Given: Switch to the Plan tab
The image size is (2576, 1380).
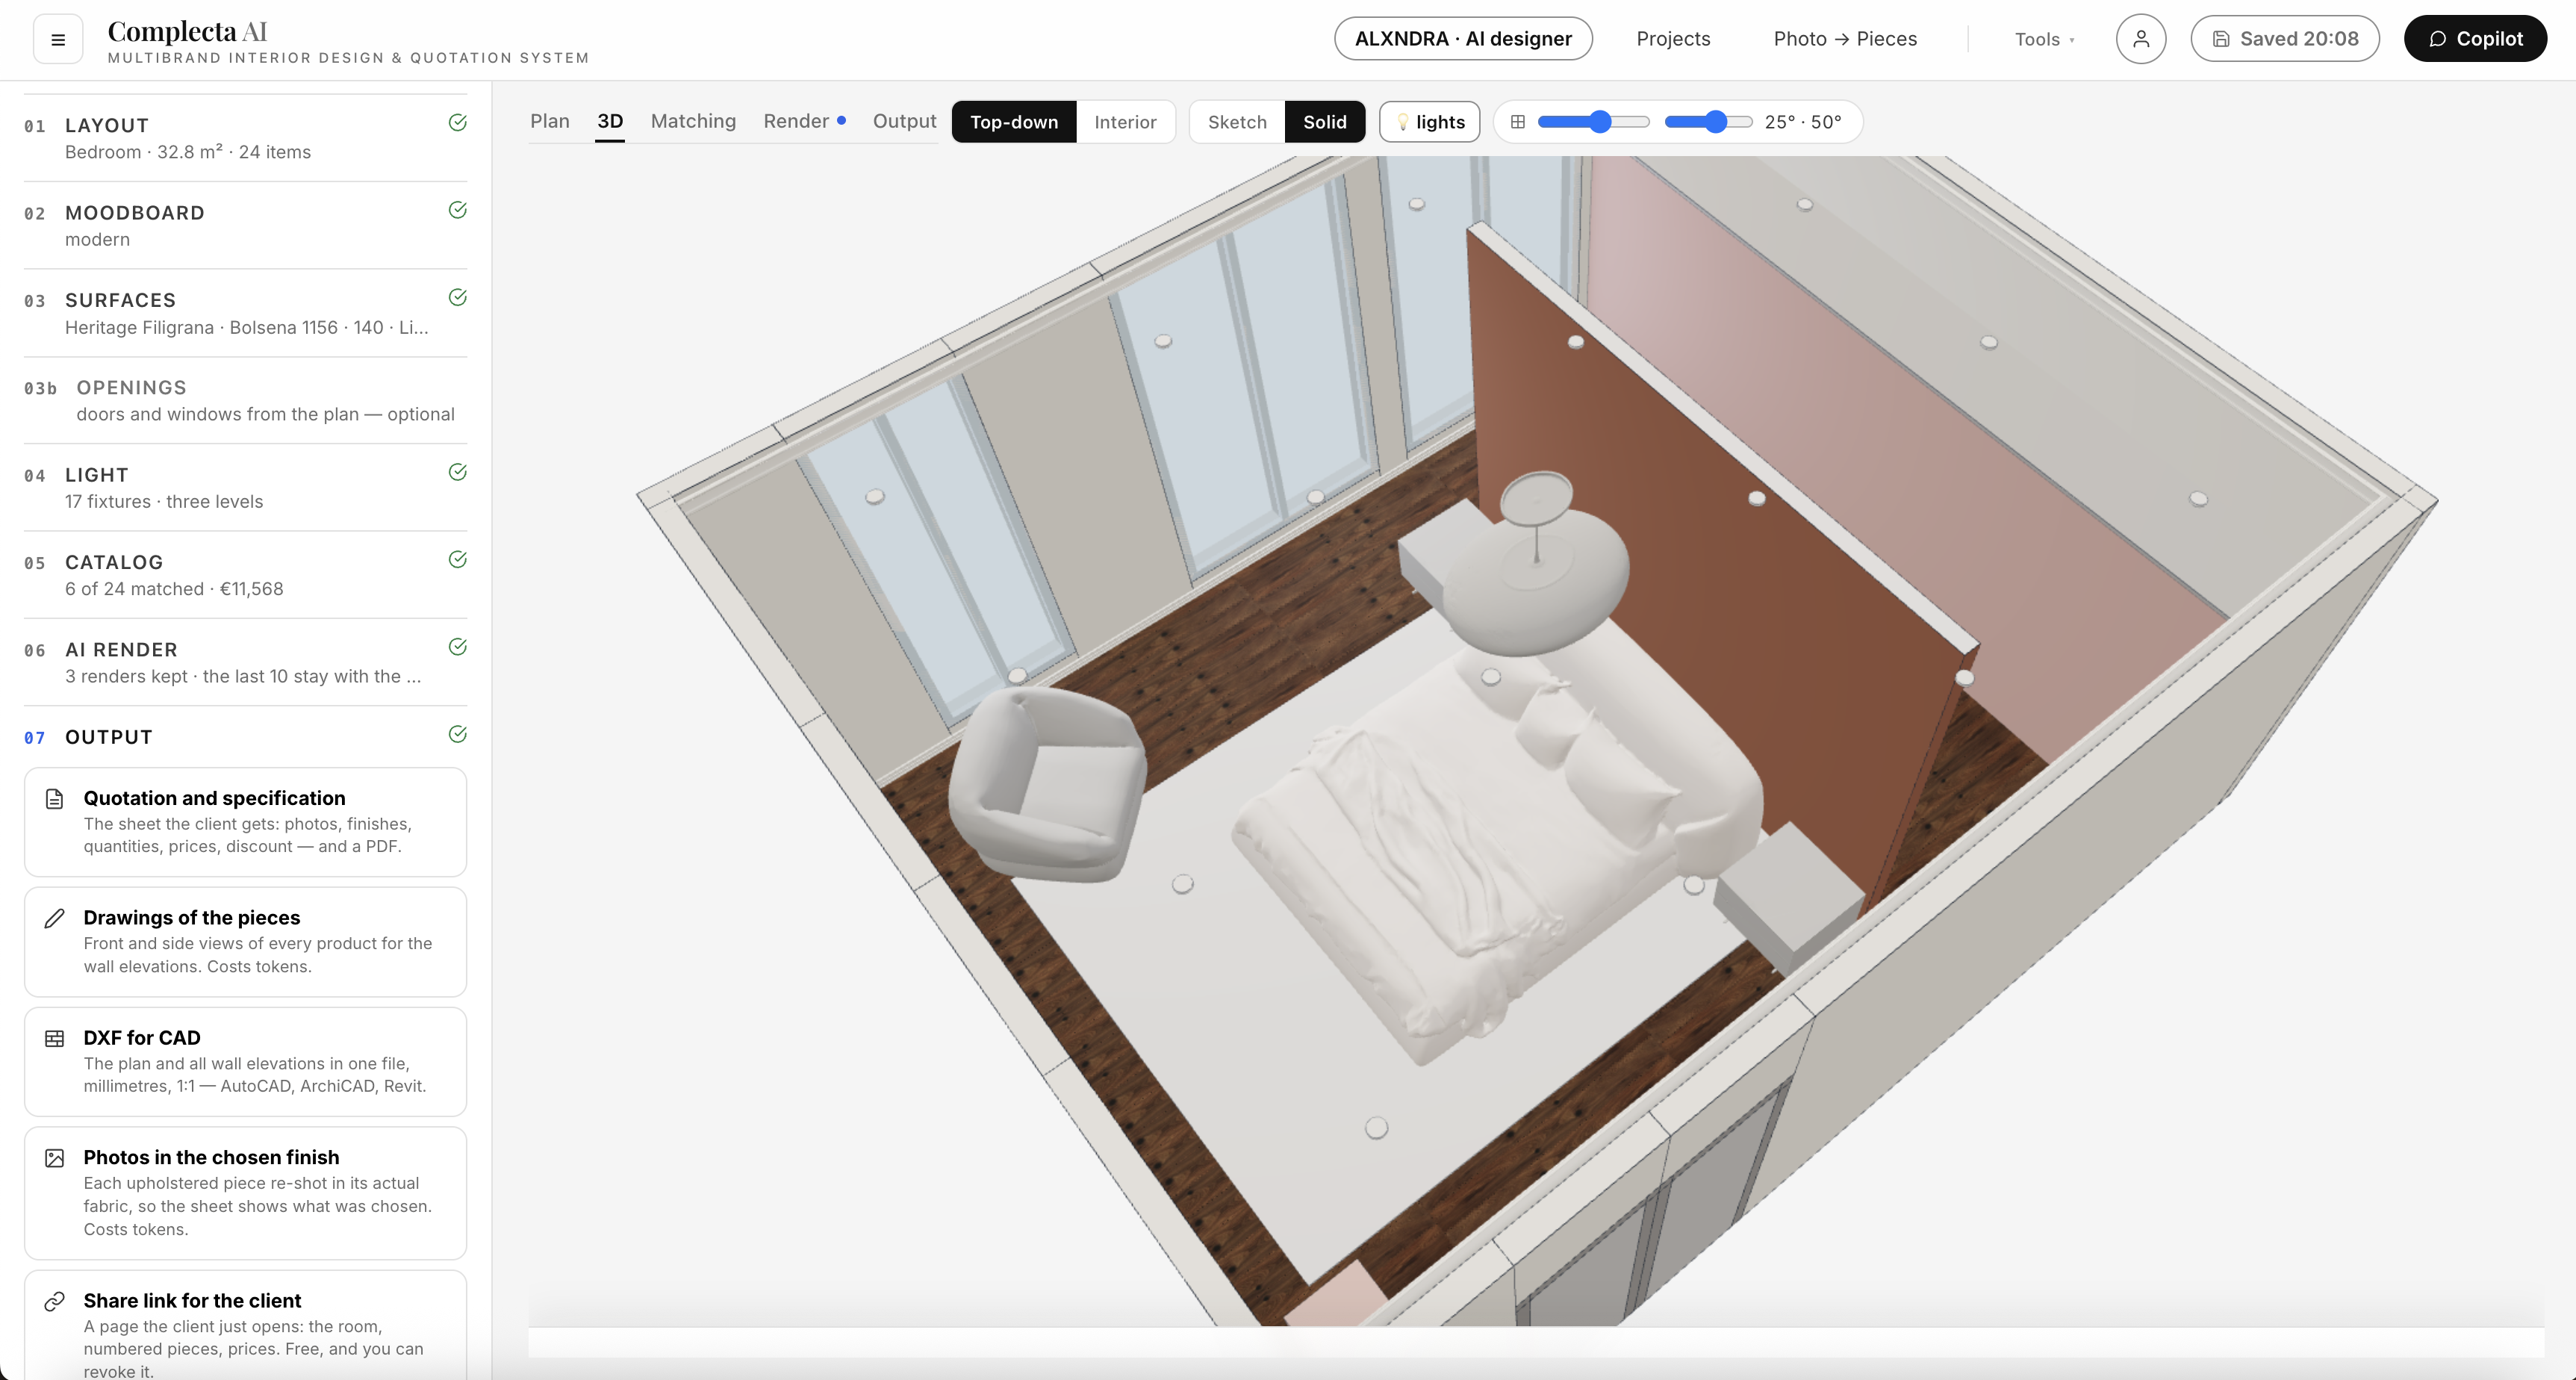Looking at the screenshot, I should 550,121.
